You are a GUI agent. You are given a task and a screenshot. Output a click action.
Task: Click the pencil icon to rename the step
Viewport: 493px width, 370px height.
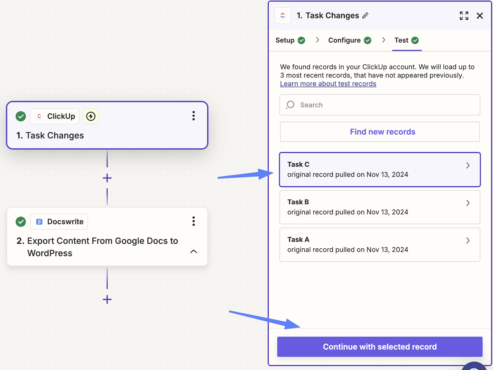[365, 16]
